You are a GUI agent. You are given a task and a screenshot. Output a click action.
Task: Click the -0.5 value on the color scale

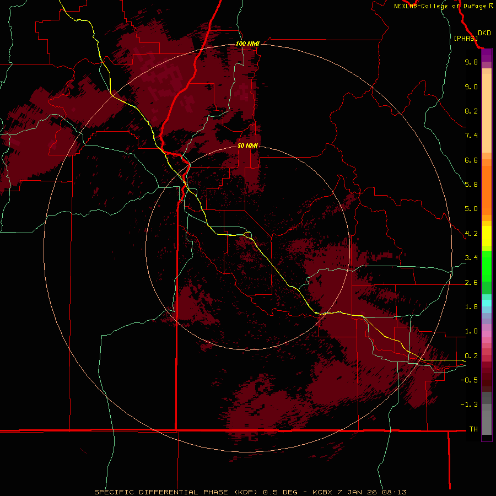469,380
